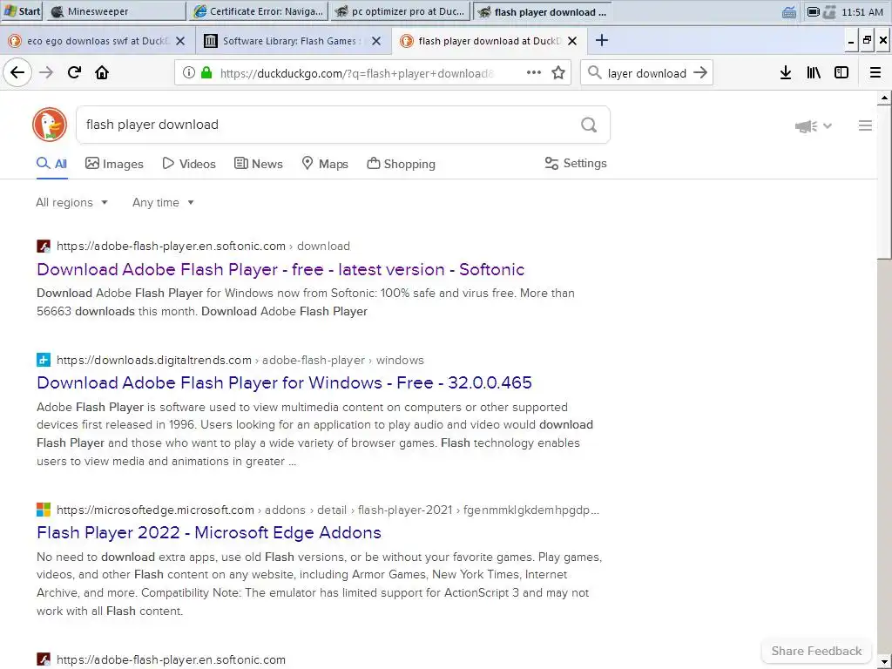Open the browser home page
The height and width of the screenshot is (669, 892).
[102, 73]
